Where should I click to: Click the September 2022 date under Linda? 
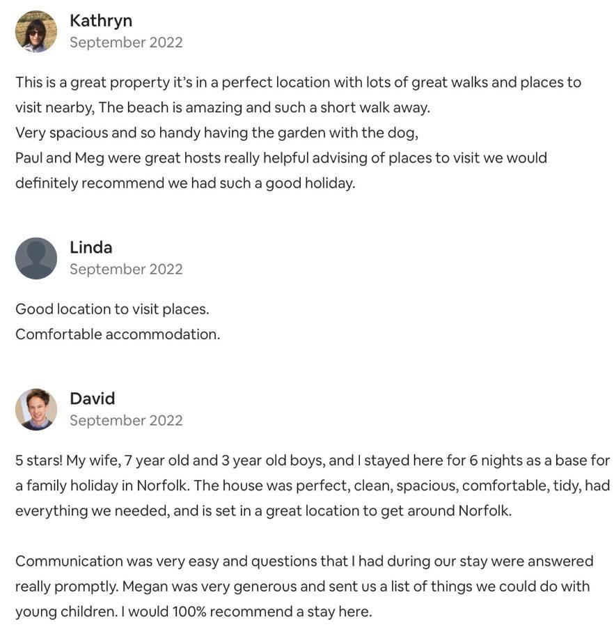tap(126, 269)
